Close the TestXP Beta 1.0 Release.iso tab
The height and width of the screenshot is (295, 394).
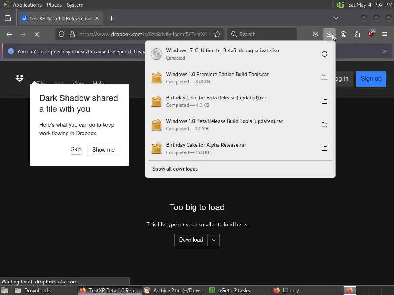tap(97, 18)
